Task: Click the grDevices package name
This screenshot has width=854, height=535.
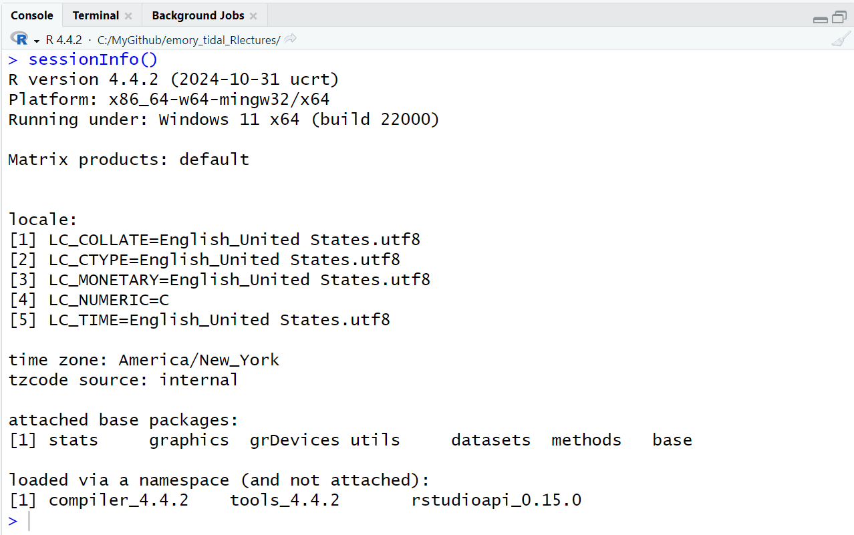Action: (295, 440)
